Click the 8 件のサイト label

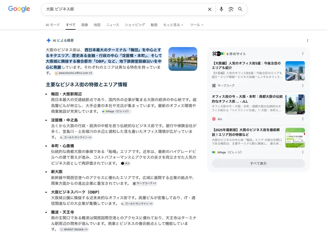pos(236,54)
